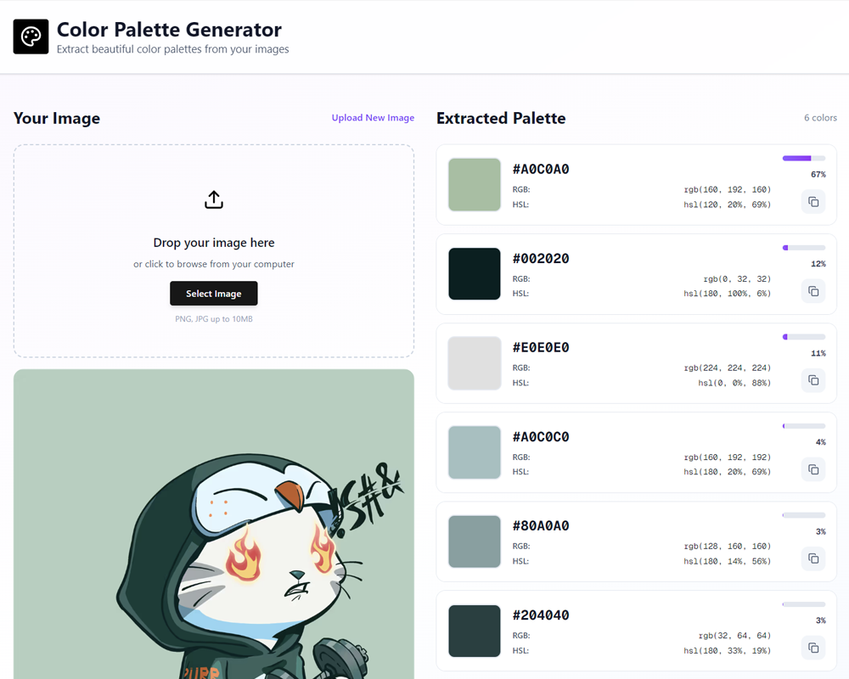Copy the #204040 color value
Screen dimensions: 849x679
(x=813, y=648)
